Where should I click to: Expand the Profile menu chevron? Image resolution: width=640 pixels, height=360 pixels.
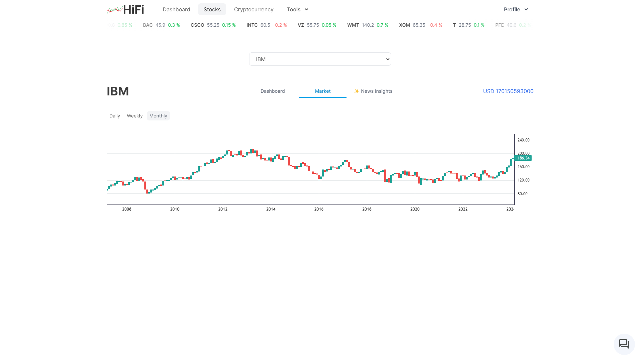[x=526, y=9]
